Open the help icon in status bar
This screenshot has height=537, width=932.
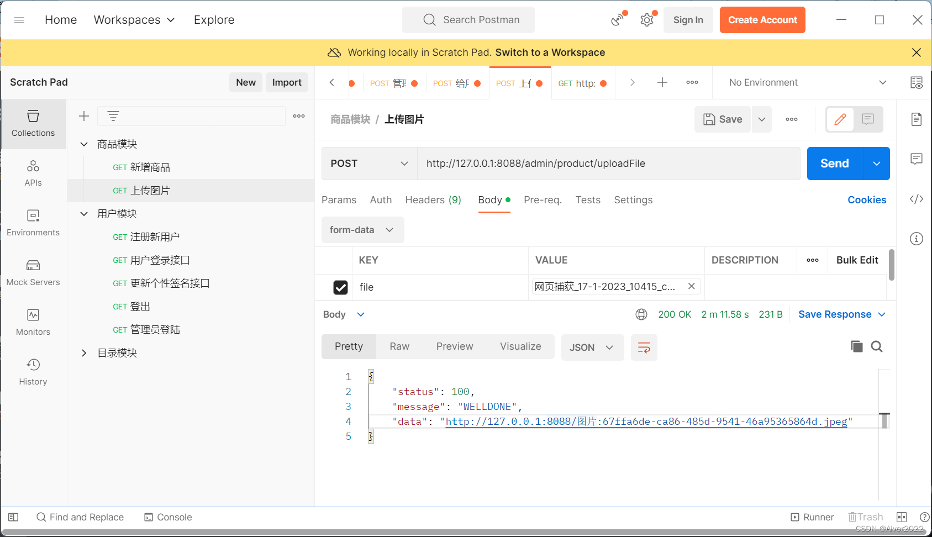924,517
